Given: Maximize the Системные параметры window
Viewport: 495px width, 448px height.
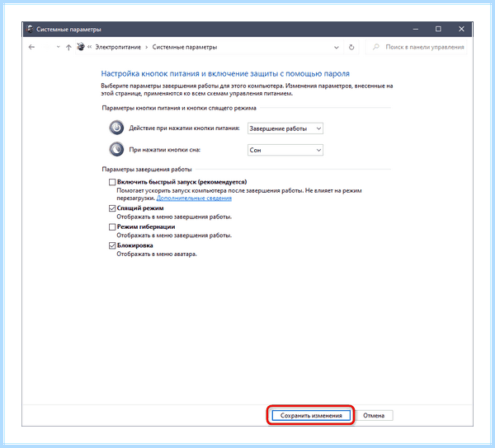Looking at the screenshot, I should 438,29.
